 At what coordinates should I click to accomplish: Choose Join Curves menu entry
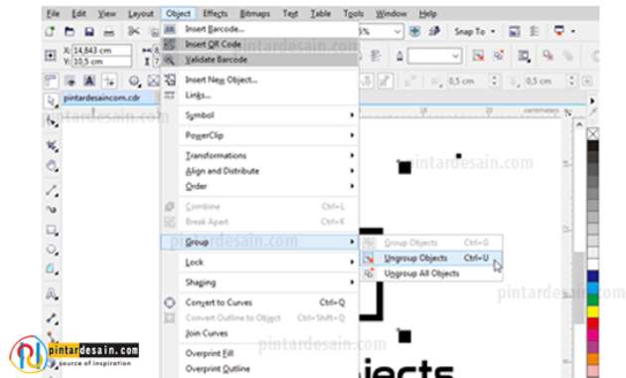[x=260, y=333]
